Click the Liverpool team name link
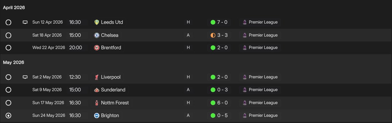 [111, 77]
